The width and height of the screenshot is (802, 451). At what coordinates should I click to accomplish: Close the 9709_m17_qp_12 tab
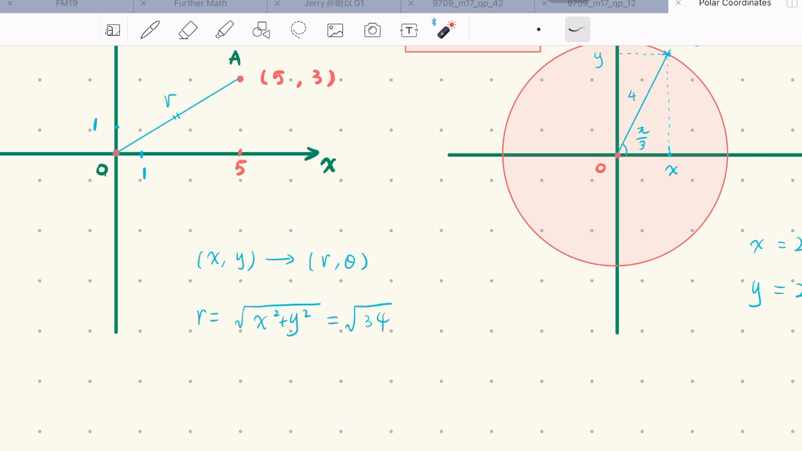click(x=544, y=3)
